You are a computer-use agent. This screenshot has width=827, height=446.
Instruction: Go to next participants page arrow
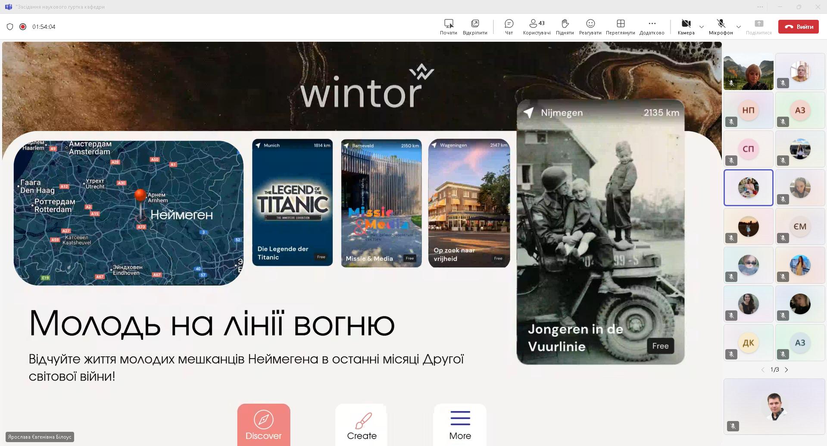(x=786, y=370)
